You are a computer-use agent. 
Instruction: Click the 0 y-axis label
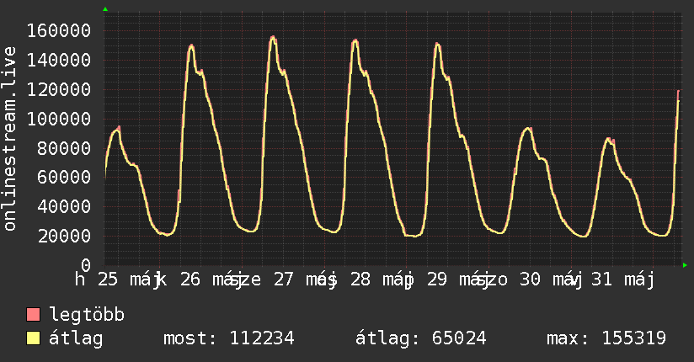click(x=86, y=265)
